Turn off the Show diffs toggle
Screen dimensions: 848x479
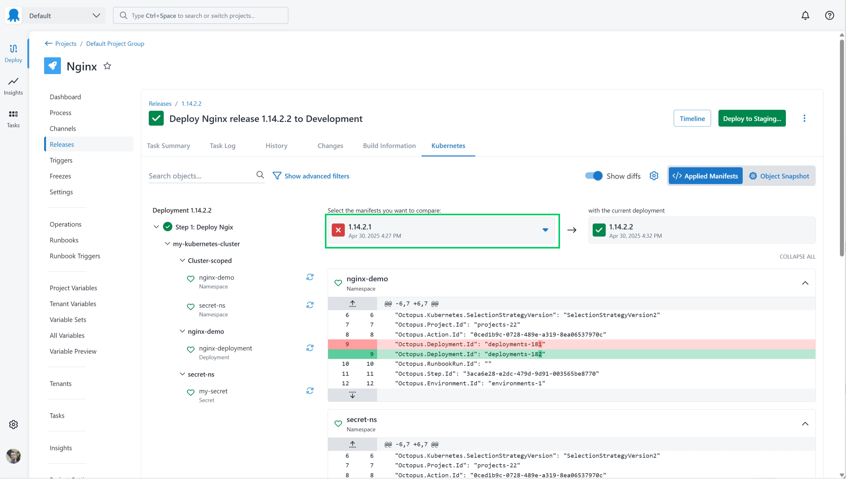pos(594,176)
